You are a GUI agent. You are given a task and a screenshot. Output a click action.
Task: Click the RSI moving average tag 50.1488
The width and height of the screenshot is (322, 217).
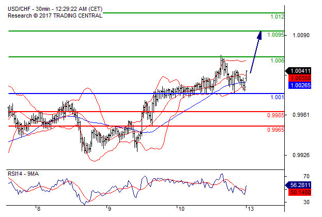coord(300,192)
